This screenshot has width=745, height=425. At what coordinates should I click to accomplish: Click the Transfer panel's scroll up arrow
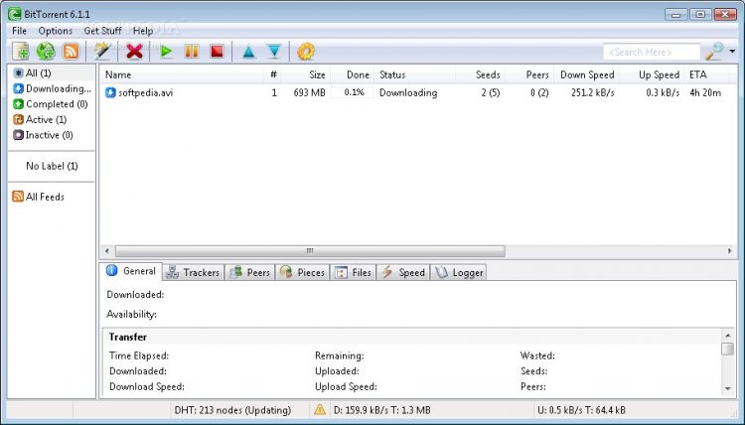click(x=728, y=336)
